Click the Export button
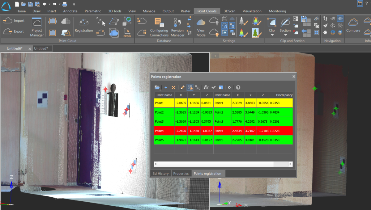The width and height of the screenshot is (371, 210). [x=14, y=31]
